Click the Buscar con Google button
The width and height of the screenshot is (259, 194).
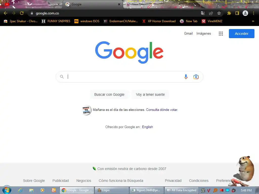109,94
